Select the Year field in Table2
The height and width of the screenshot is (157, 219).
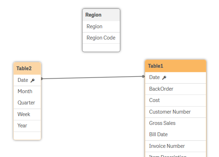click(x=22, y=126)
